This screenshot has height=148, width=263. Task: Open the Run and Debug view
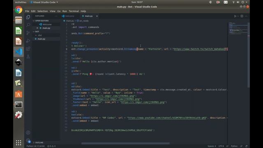(28, 41)
